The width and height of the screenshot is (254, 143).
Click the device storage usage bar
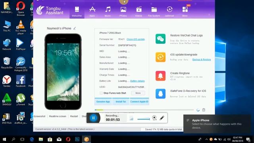[x=144, y=110]
